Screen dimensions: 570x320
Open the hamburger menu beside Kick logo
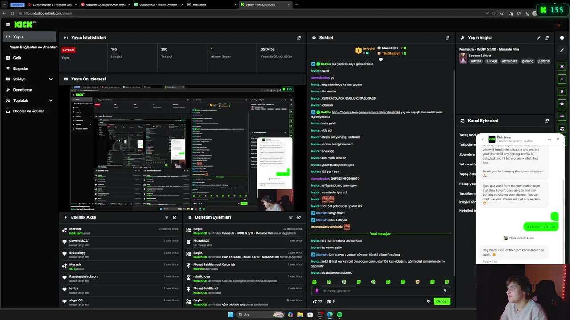click(x=8, y=24)
